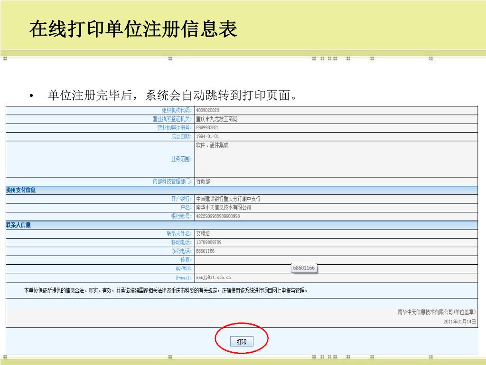Viewport: 486px width, 365px height.
Task: Click the 联系人姓名 field value
Action: coord(203,234)
